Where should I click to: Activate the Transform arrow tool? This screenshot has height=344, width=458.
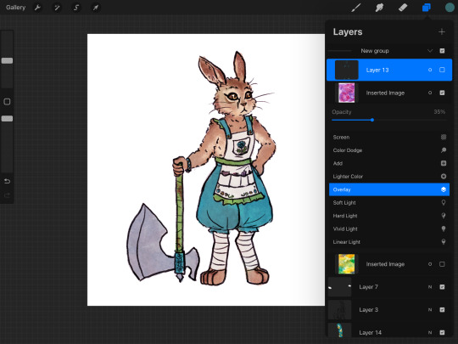[x=96, y=8]
